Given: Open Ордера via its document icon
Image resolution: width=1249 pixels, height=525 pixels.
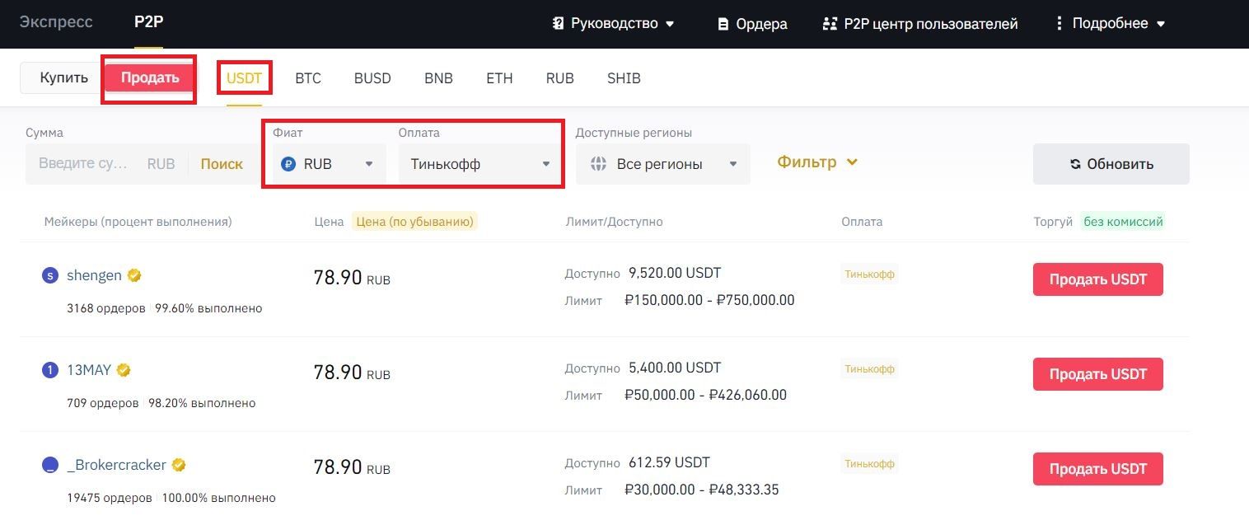Looking at the screenshot, I should (723, 24).
